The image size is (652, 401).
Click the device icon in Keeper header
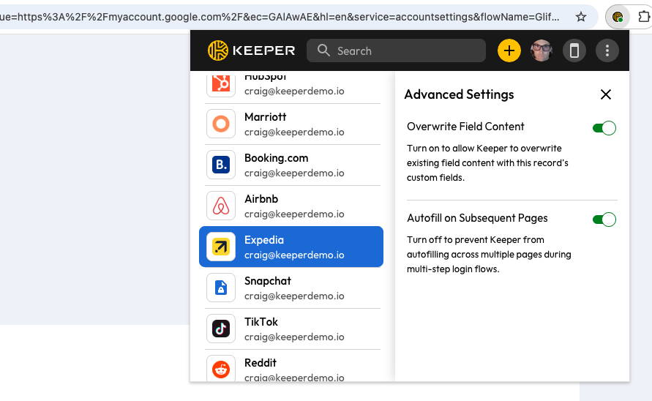point(574,50)
